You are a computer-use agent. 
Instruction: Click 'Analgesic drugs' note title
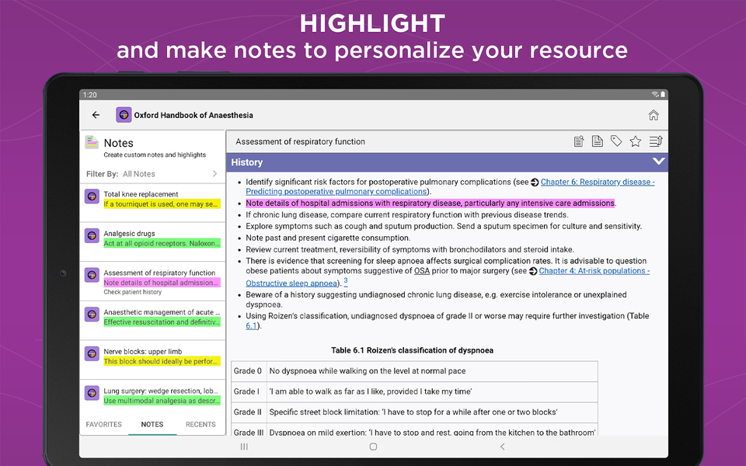click(129, 234)
